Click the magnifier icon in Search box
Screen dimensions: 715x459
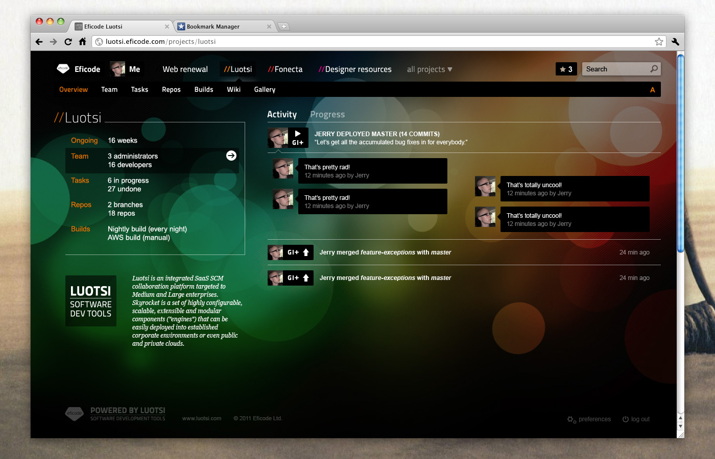654,69
